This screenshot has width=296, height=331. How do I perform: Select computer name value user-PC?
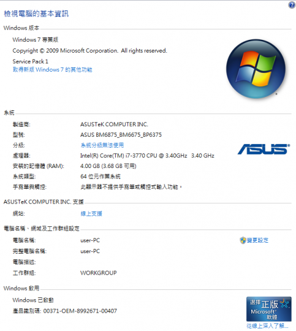click(x=90, y=240)
